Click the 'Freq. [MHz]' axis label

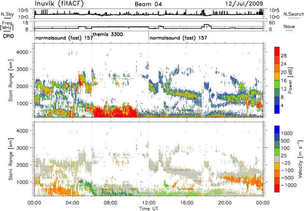[7, 26]
